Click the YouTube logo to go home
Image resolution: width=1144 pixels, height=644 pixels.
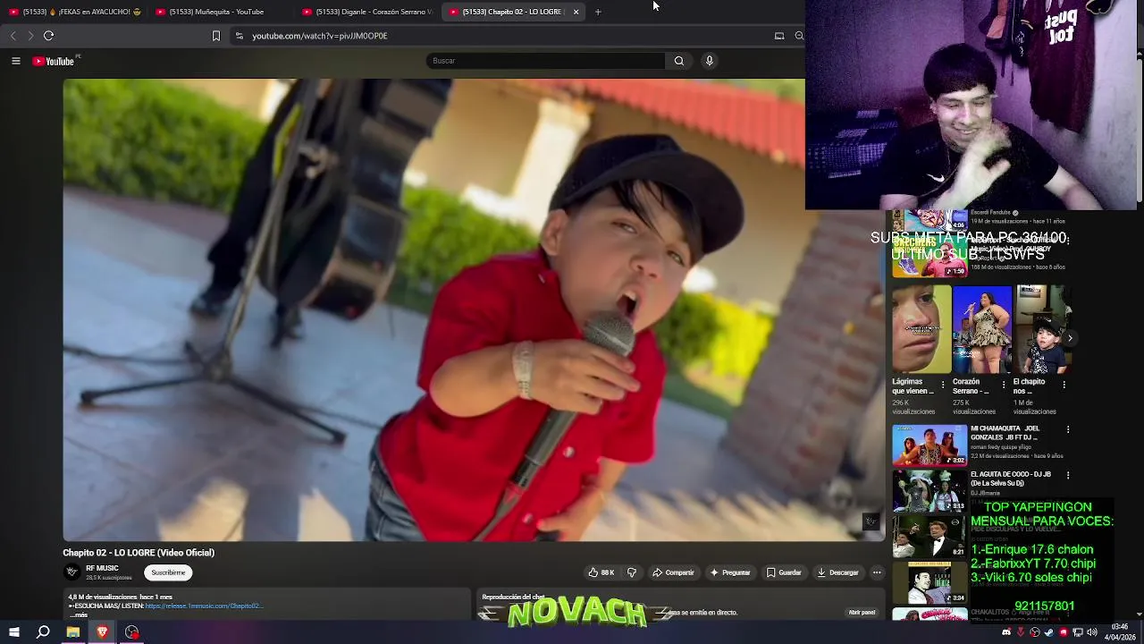(54, 61)
